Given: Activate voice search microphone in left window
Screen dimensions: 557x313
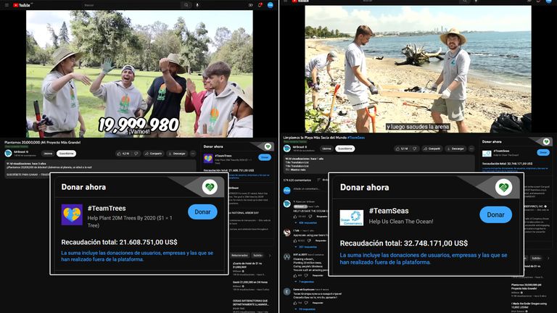Looking at the screenshot, I should click(197, 5).
